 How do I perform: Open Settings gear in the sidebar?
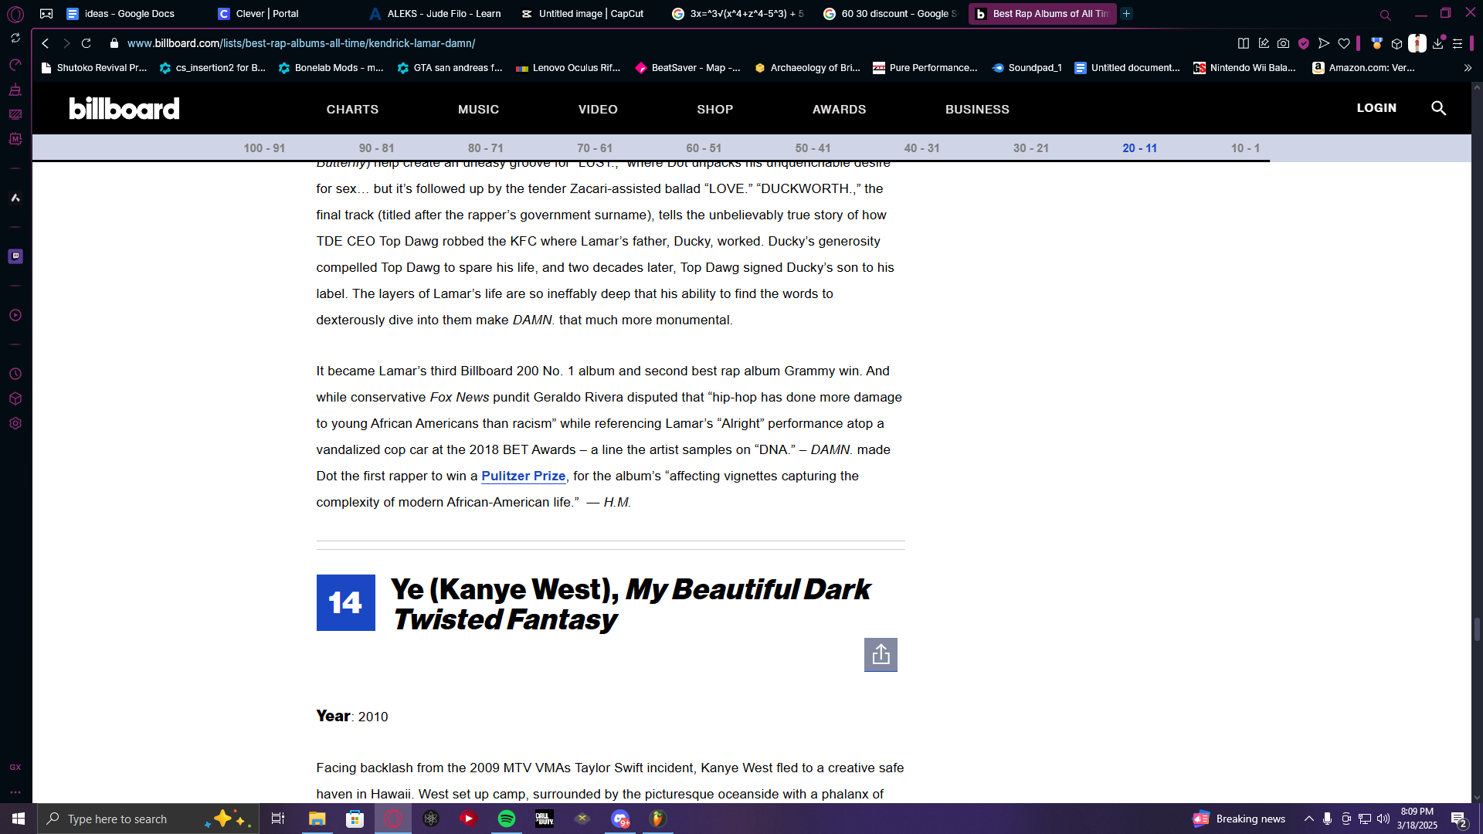point(15,423)
